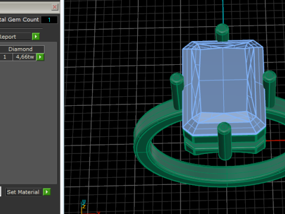The width and height of the screenshot is (285, 214).
Task: Click the green arrow next to Report
Action: click(36, 36)
